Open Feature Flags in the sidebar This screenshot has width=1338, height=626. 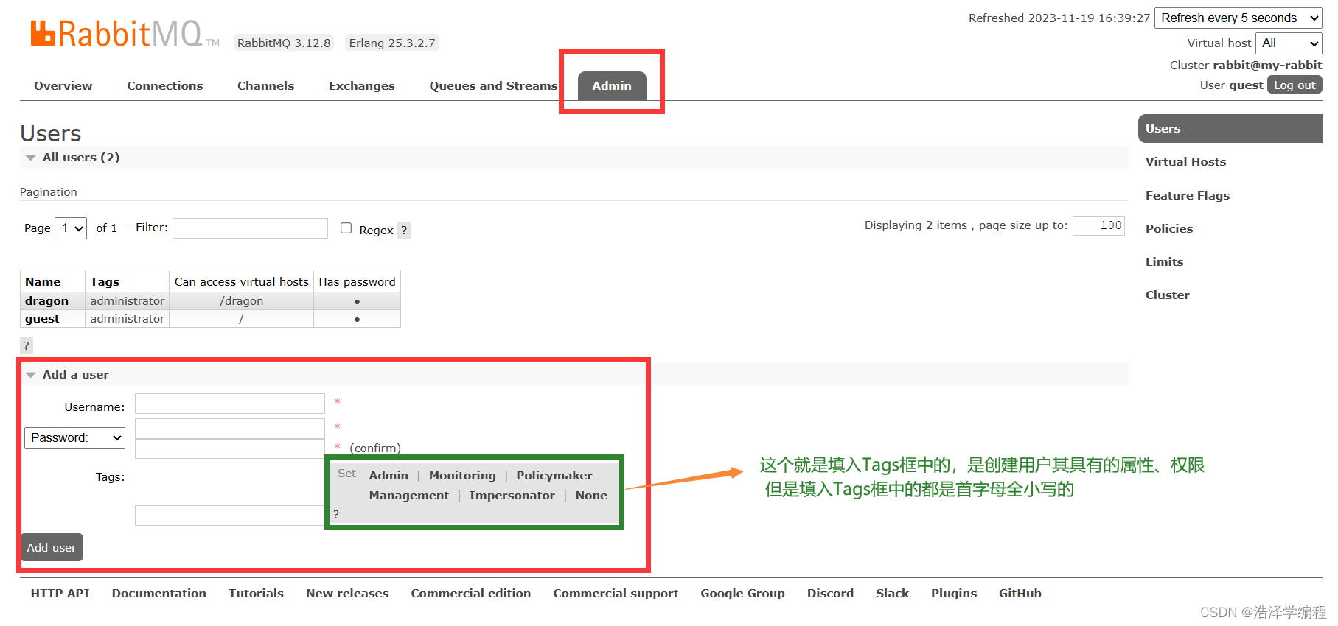tap(1188, 196)
